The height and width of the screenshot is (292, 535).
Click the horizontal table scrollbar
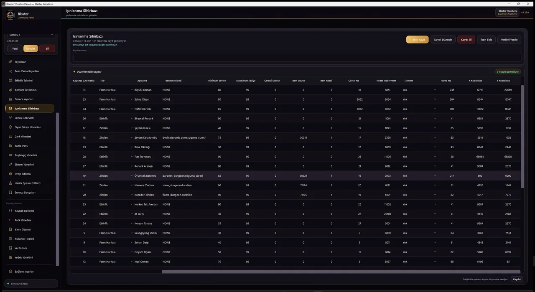tap(341, 272)
